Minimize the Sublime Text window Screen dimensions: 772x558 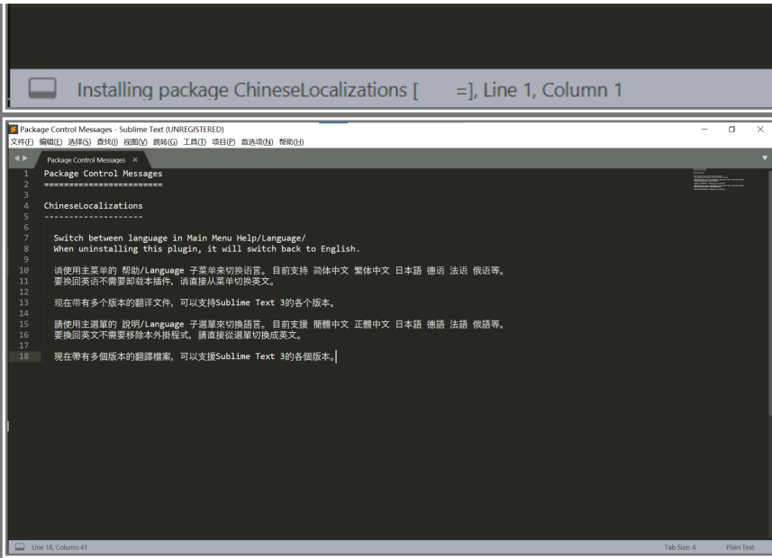(704, 129)
